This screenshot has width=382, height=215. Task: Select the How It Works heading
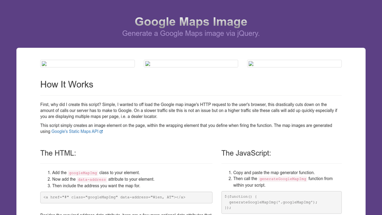[x=67, y=84]
